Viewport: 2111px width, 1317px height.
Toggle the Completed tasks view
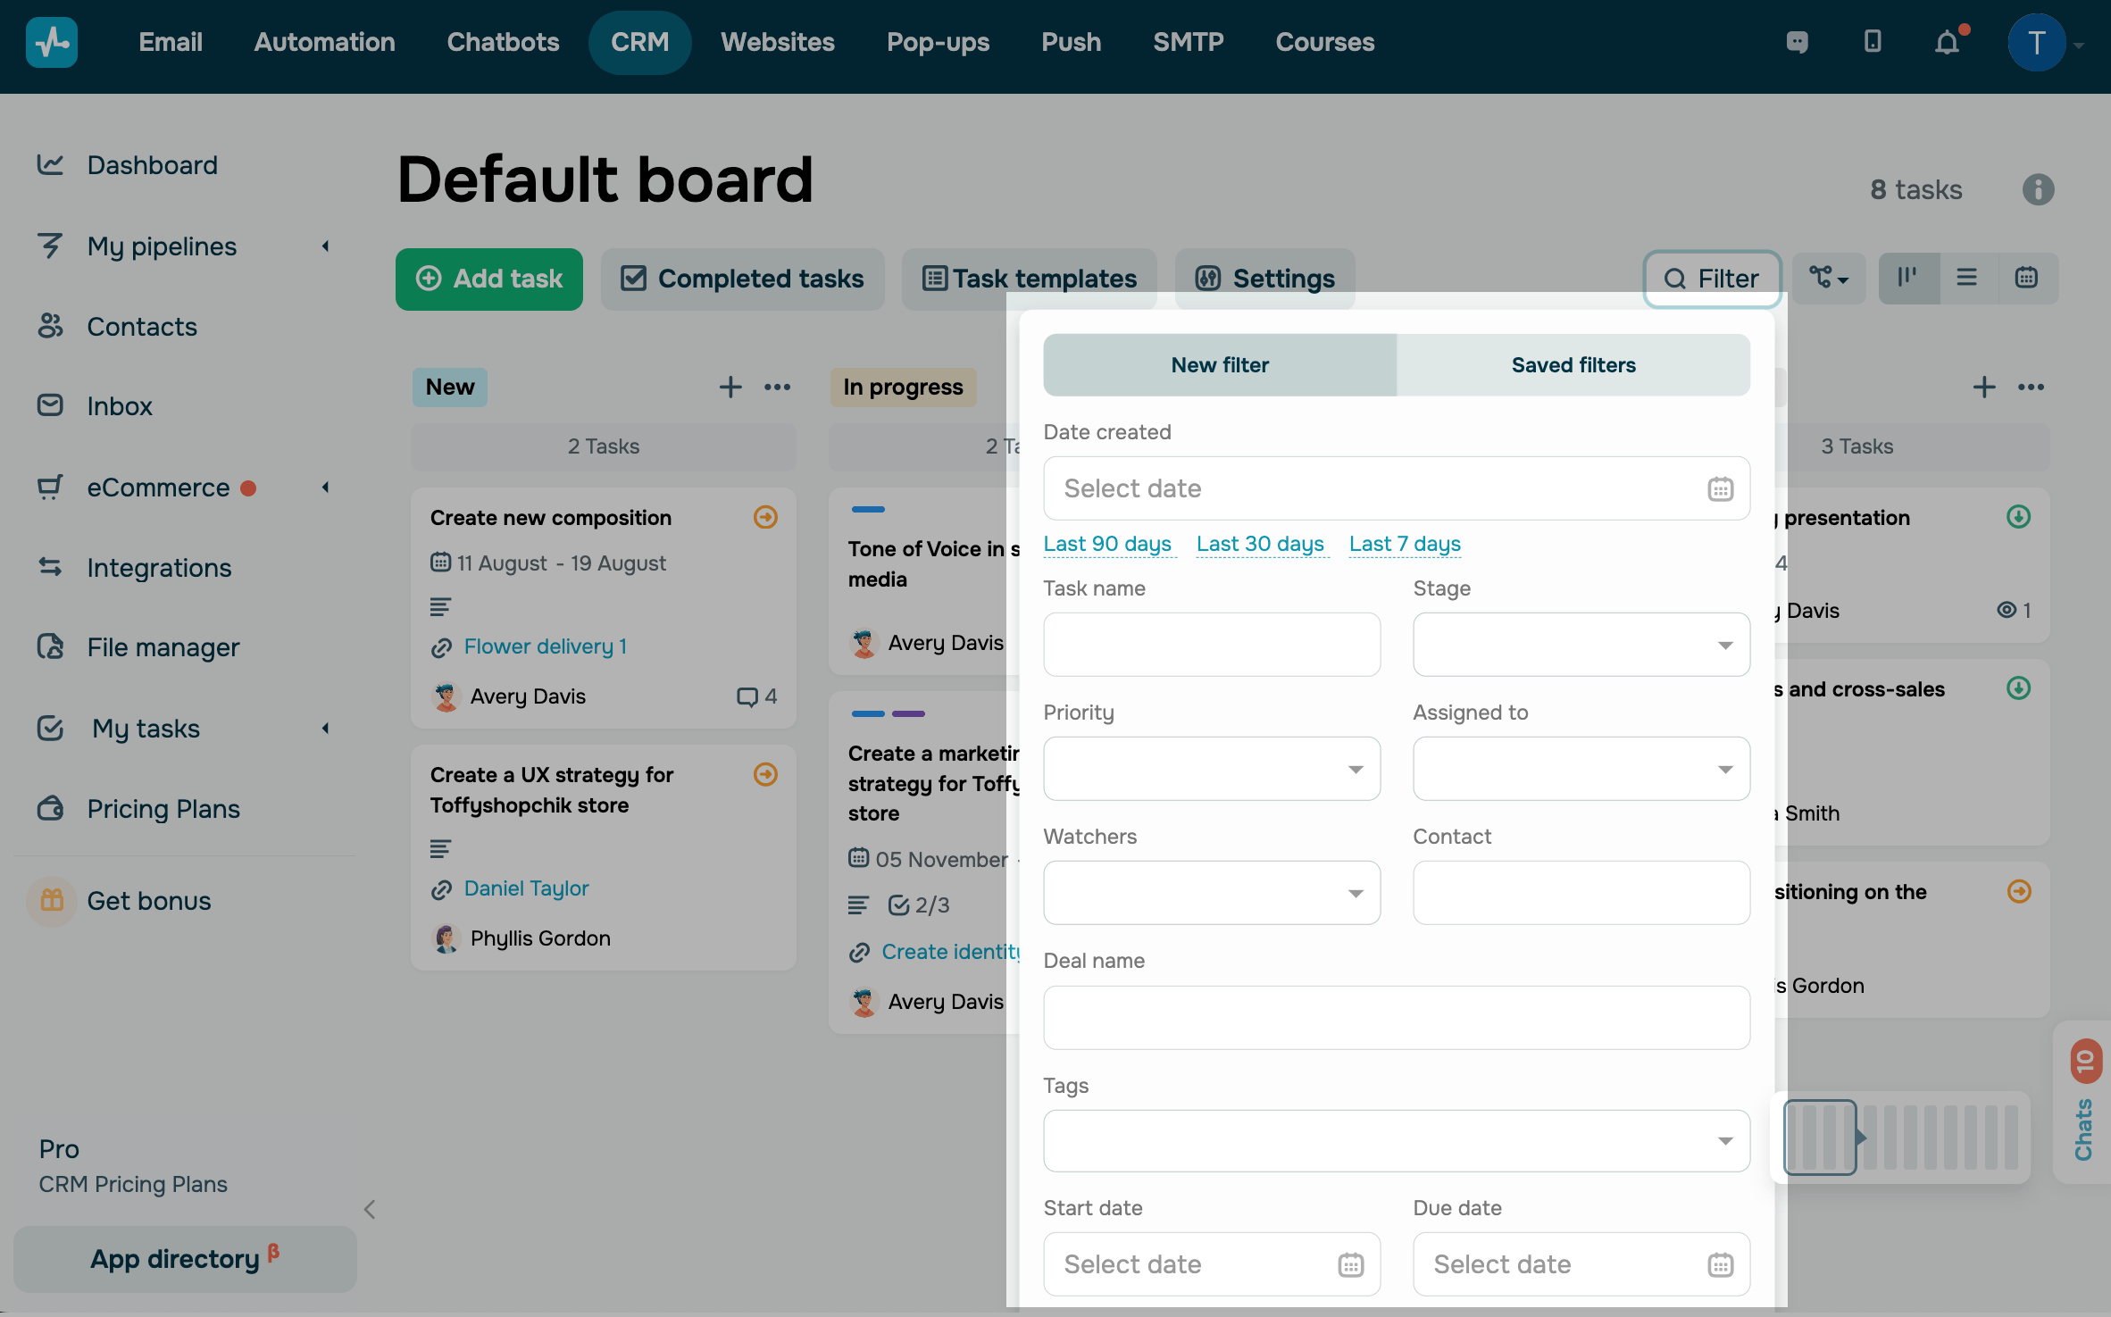[x=742, y=279]
